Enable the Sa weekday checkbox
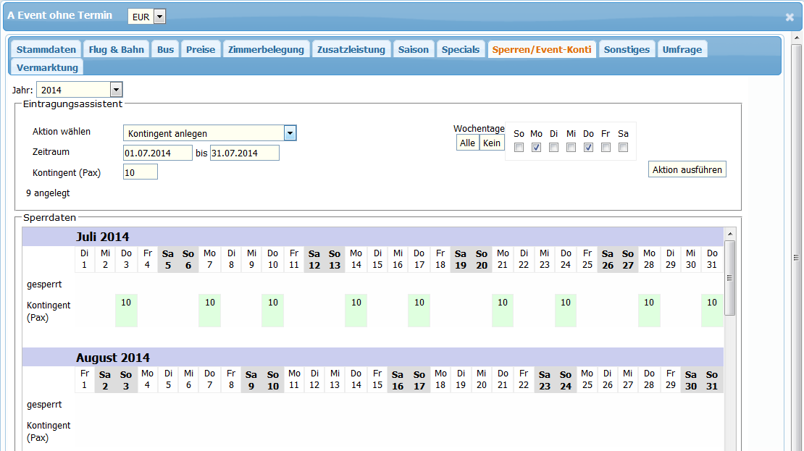The height and width of the screenshot is (451, 804). 623,148
